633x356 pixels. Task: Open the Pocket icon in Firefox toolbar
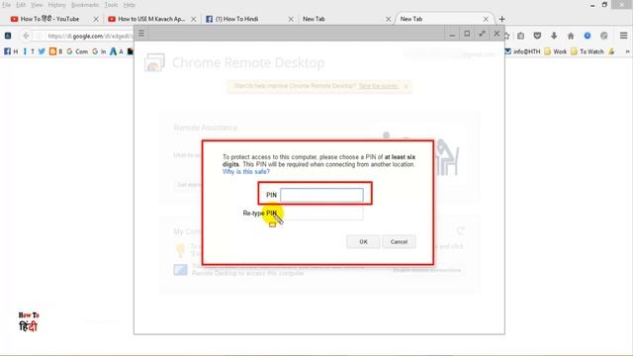point(537,36)
